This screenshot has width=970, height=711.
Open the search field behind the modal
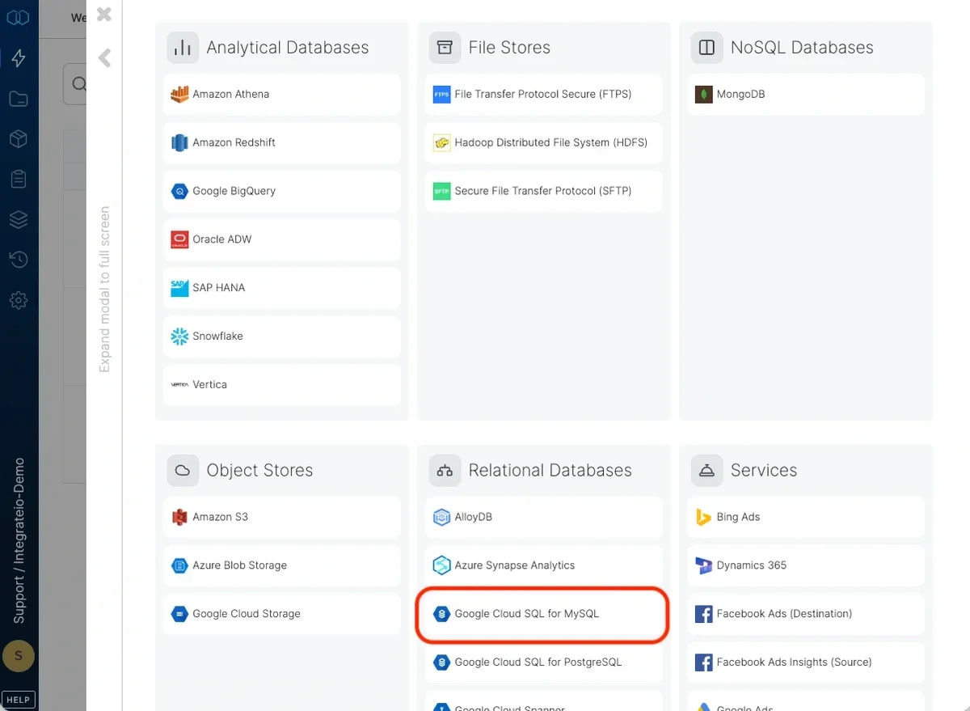[x=80, y=84]
